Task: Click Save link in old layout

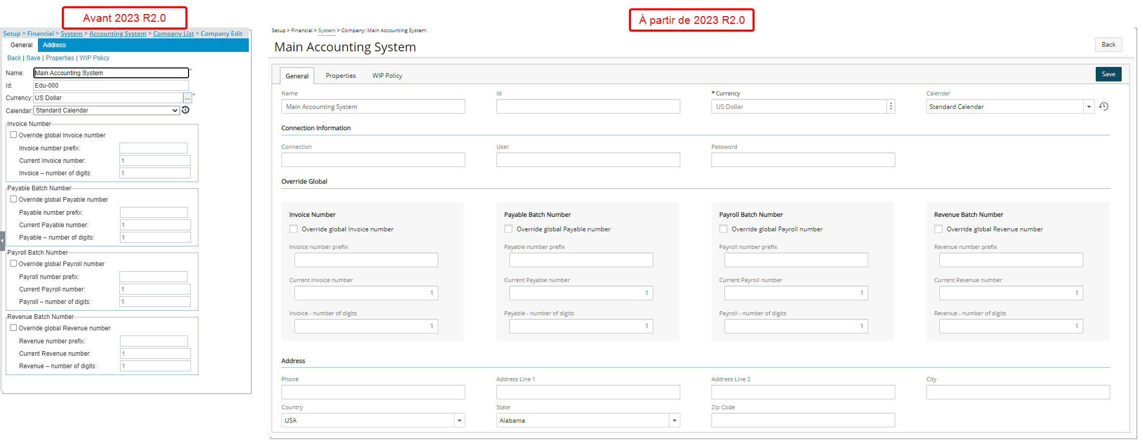Action: [x=33, y=58]
